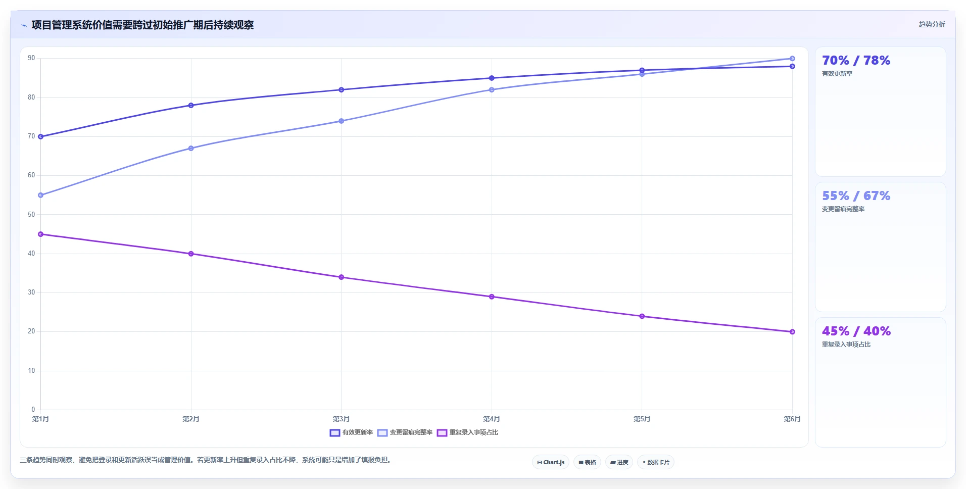
Task: Click the 80 y-axis tick label
Action: click(x=31, y=97)
